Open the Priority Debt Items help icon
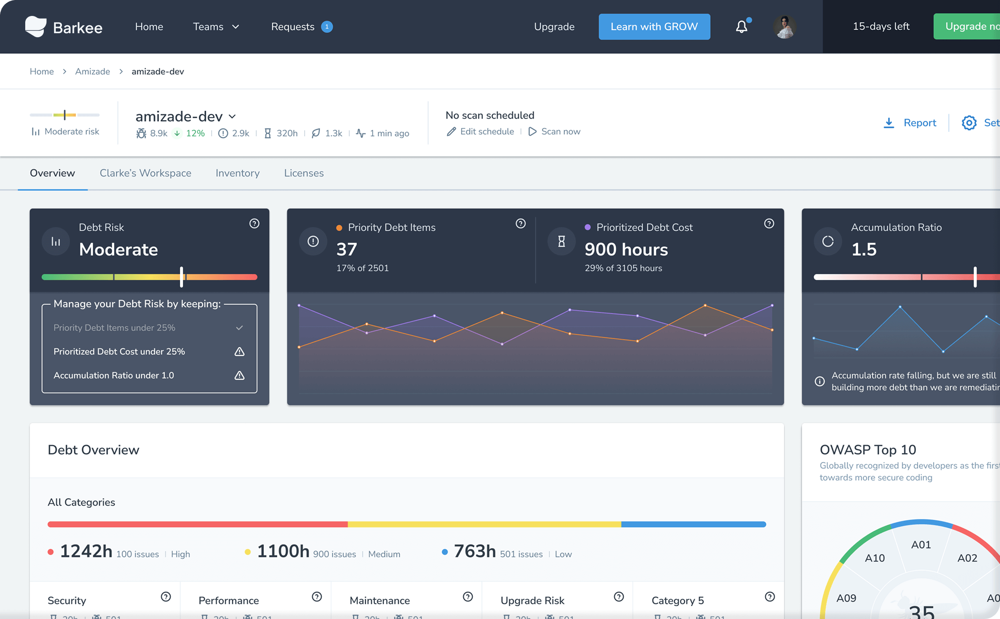The height and width of the screenshot is (619, 1000). point(521,224)
